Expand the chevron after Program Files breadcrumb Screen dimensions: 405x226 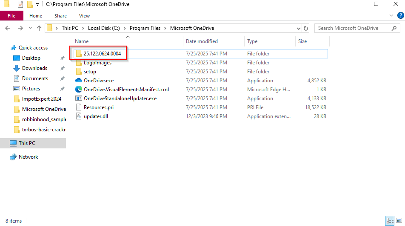tap(165, 28)
